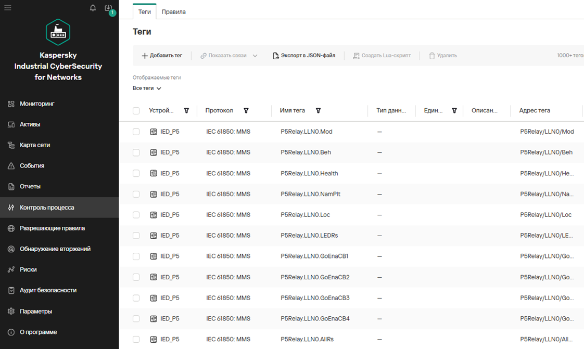Open the notifications bell icon
The height and width of the screenshot is (349, 584).
click(93, 8)
